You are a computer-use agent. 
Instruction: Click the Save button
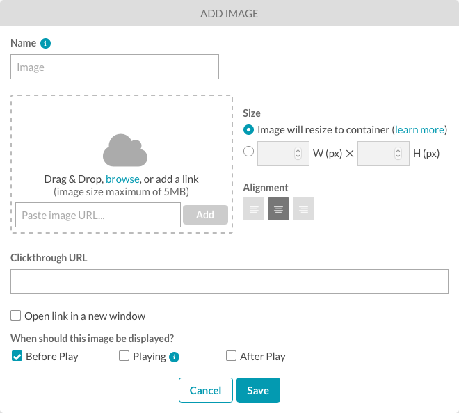258,390
